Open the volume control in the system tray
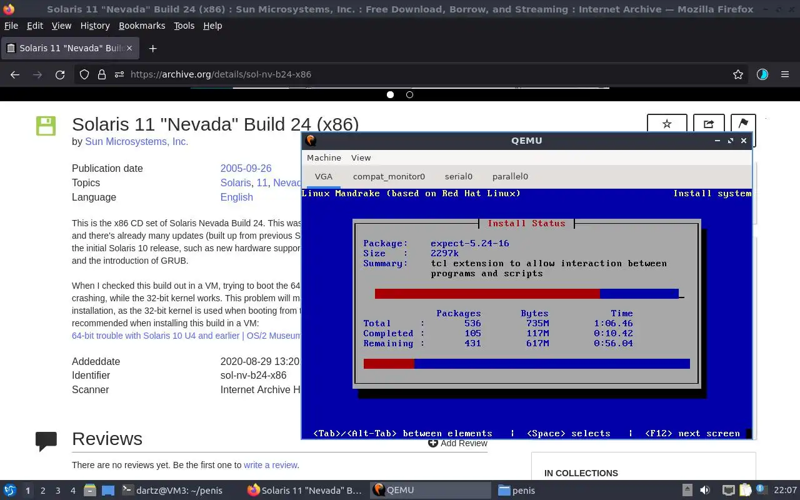800x500 pixels. [705, 491]
